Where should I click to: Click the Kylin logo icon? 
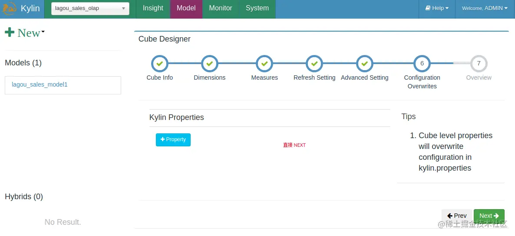point(9,8)
